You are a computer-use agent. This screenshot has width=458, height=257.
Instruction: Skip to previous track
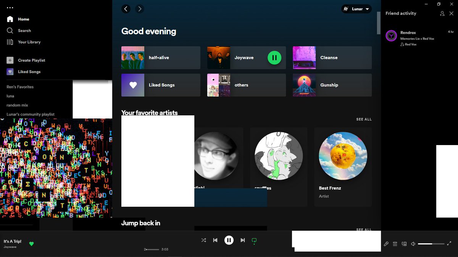tap(215, 240)
